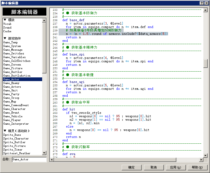Click the 'def base_def' code line
The height and width of the screenshot is (173, 210).
pos(73,20)
